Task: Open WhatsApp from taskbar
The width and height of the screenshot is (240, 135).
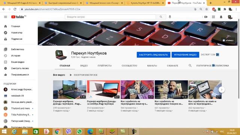Action: [79, 132]
